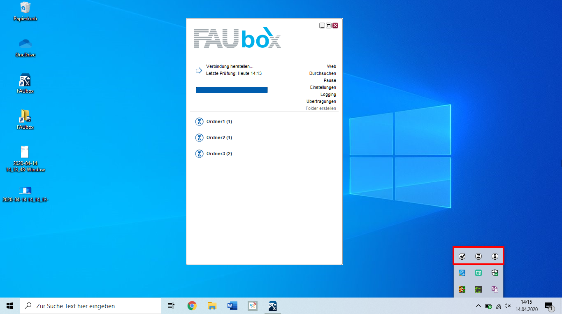This screenshot has width=562, height=314.
Task: Launch Google Chrome from the taskbar
Action: [192, 306]
